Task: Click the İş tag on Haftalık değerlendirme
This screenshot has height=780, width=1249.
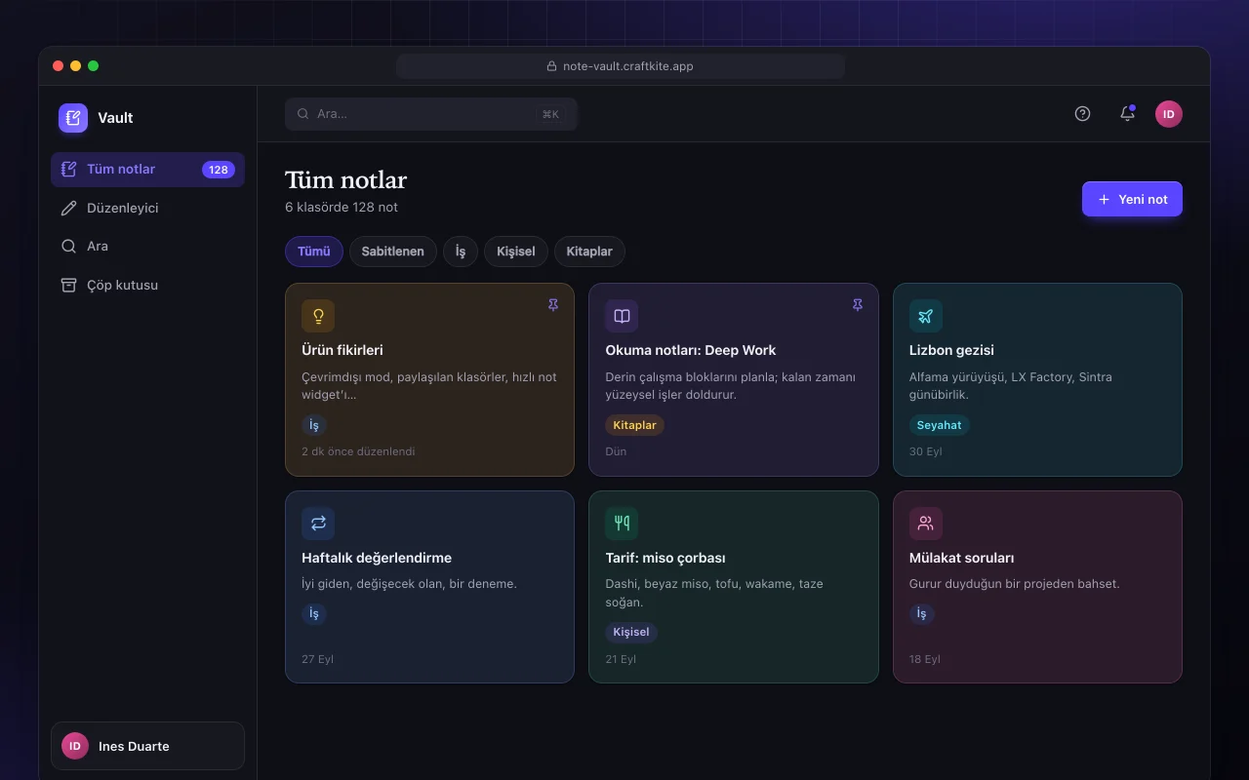Action: pyautogui.click(x=314, y=613)
